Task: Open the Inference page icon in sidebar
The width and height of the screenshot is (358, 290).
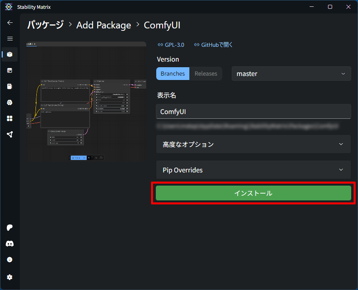Action: coord(10,70)
